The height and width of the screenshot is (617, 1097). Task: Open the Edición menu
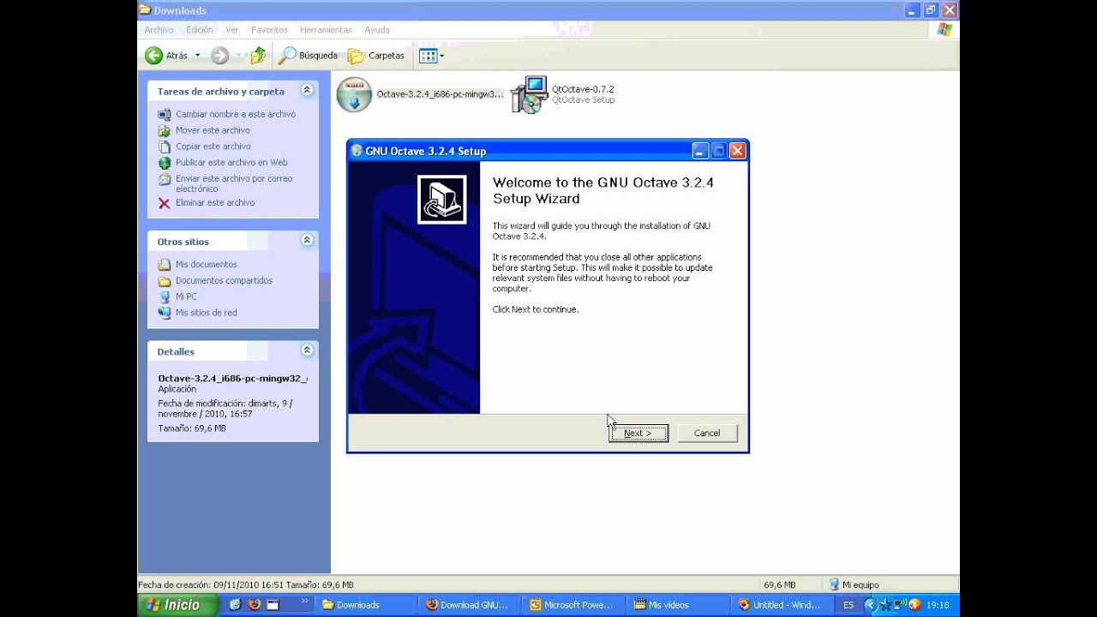pyautogui.click(x=199, y=29)
